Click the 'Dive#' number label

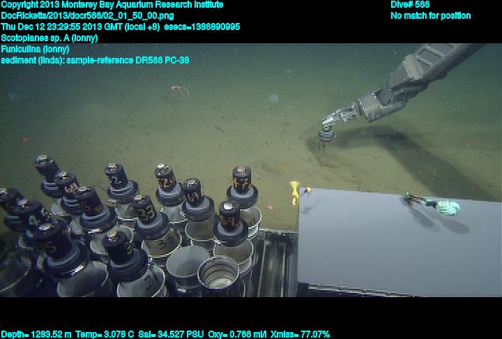(410, 5)
